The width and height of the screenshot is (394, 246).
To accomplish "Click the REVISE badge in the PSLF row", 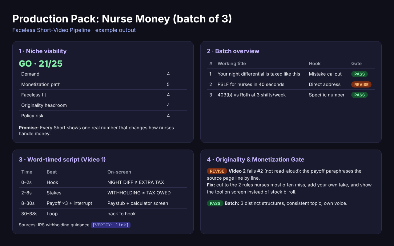I will (x=361, y=84).
